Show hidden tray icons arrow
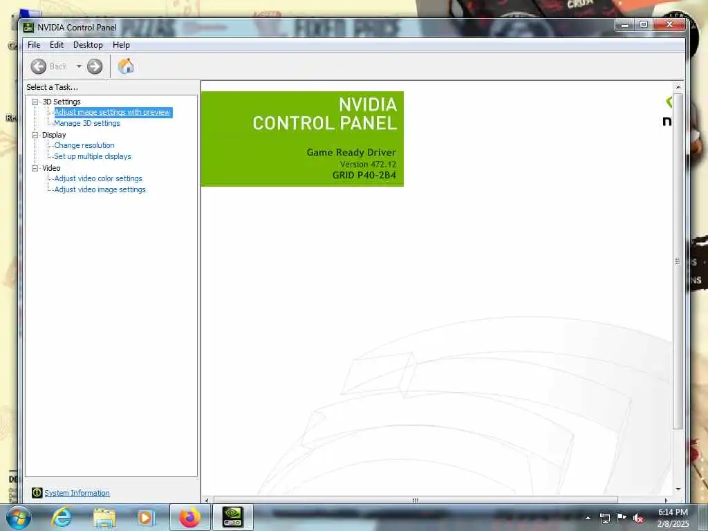Image resolution: width=708 pixels, height=531 pixels. pyautogui.click(x=588, y=518)
